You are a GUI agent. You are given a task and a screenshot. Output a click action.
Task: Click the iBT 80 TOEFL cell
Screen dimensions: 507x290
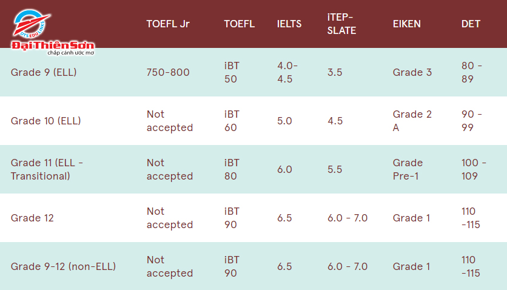coord(232,169)
